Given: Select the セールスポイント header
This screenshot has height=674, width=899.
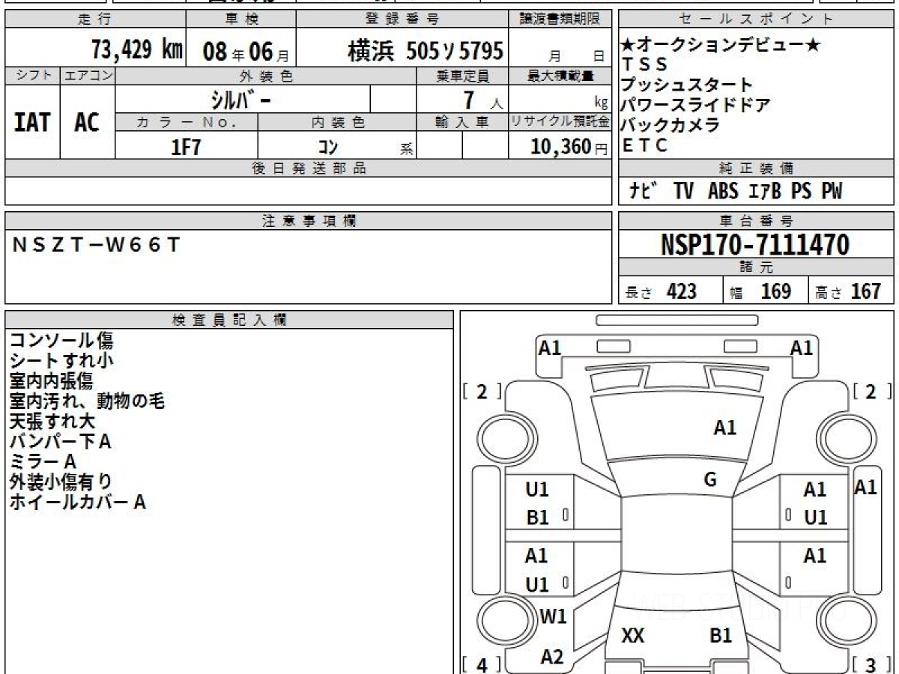Looking at the screenshot, I should tap(757, 19).
